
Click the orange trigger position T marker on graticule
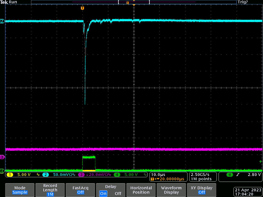(82, 8)
